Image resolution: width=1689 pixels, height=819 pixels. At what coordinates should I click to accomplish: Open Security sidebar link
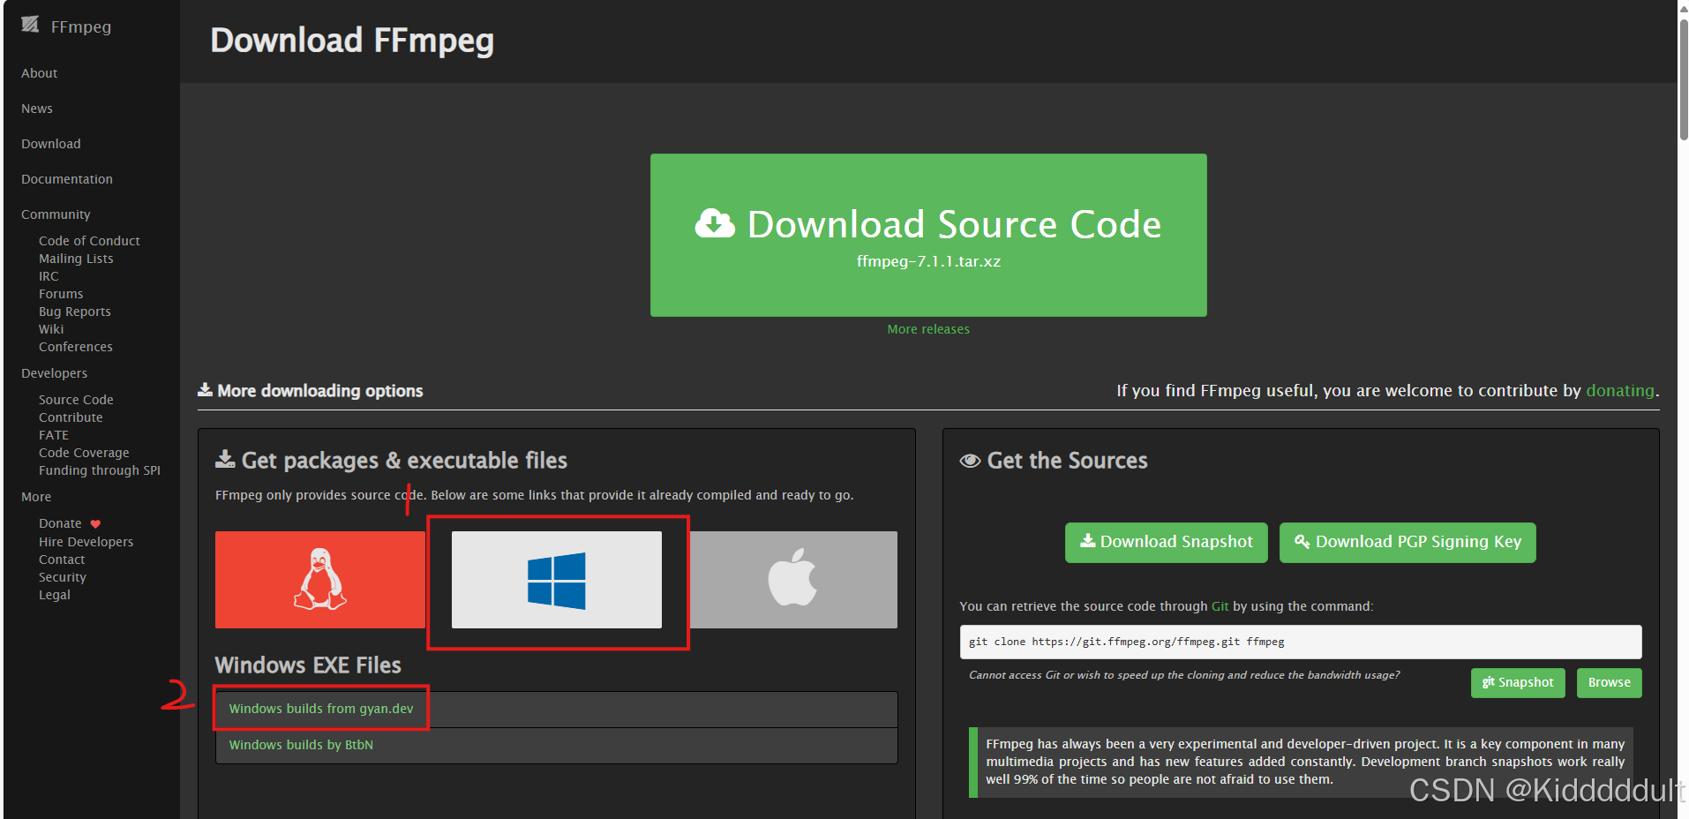pyautogui.click(x=63, y=577)
